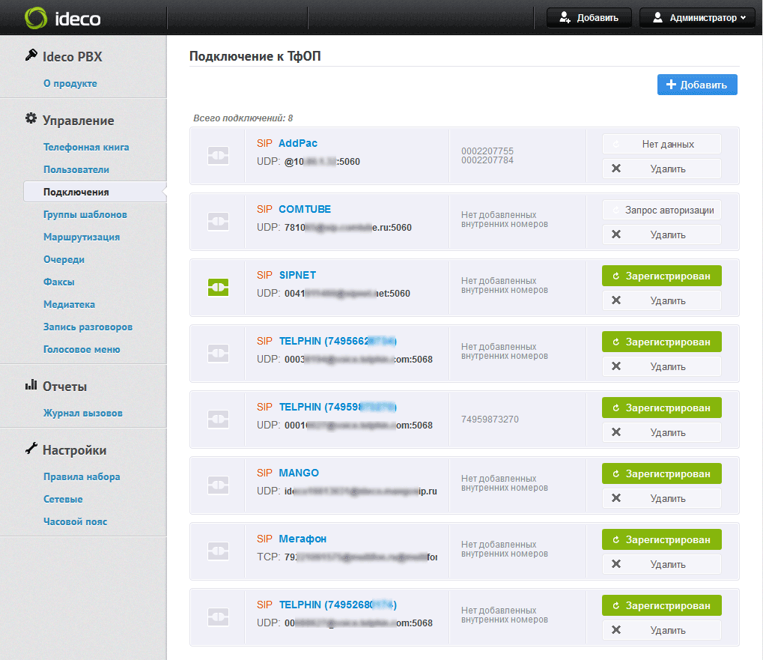
Task: Open the Администратор dropdown menu
Action: 697,18
